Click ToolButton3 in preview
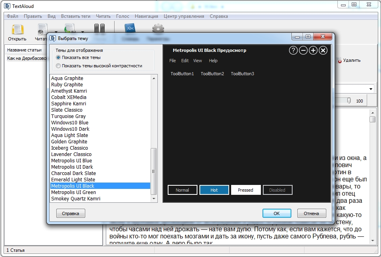 click(243, 74)
